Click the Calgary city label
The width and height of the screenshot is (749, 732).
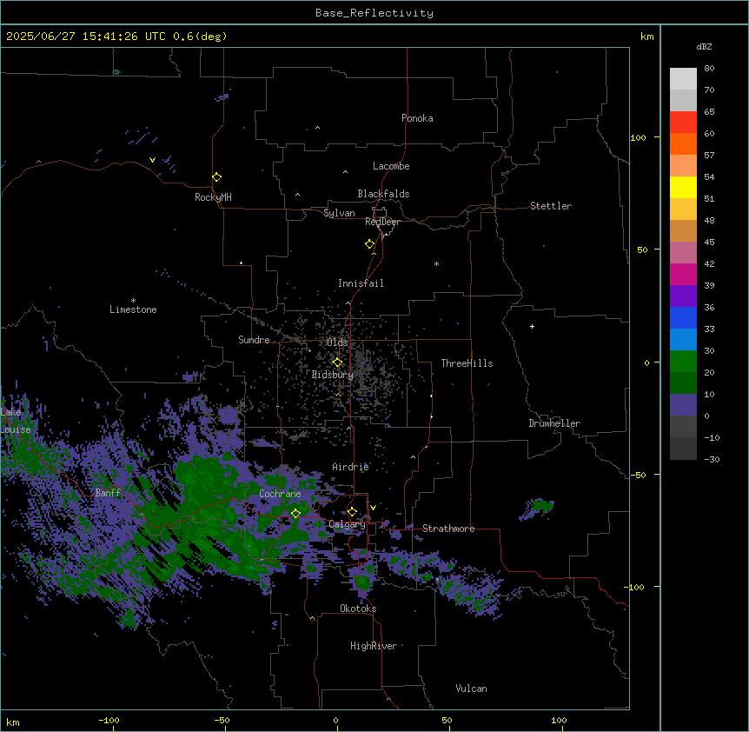[x=348, y=524]
